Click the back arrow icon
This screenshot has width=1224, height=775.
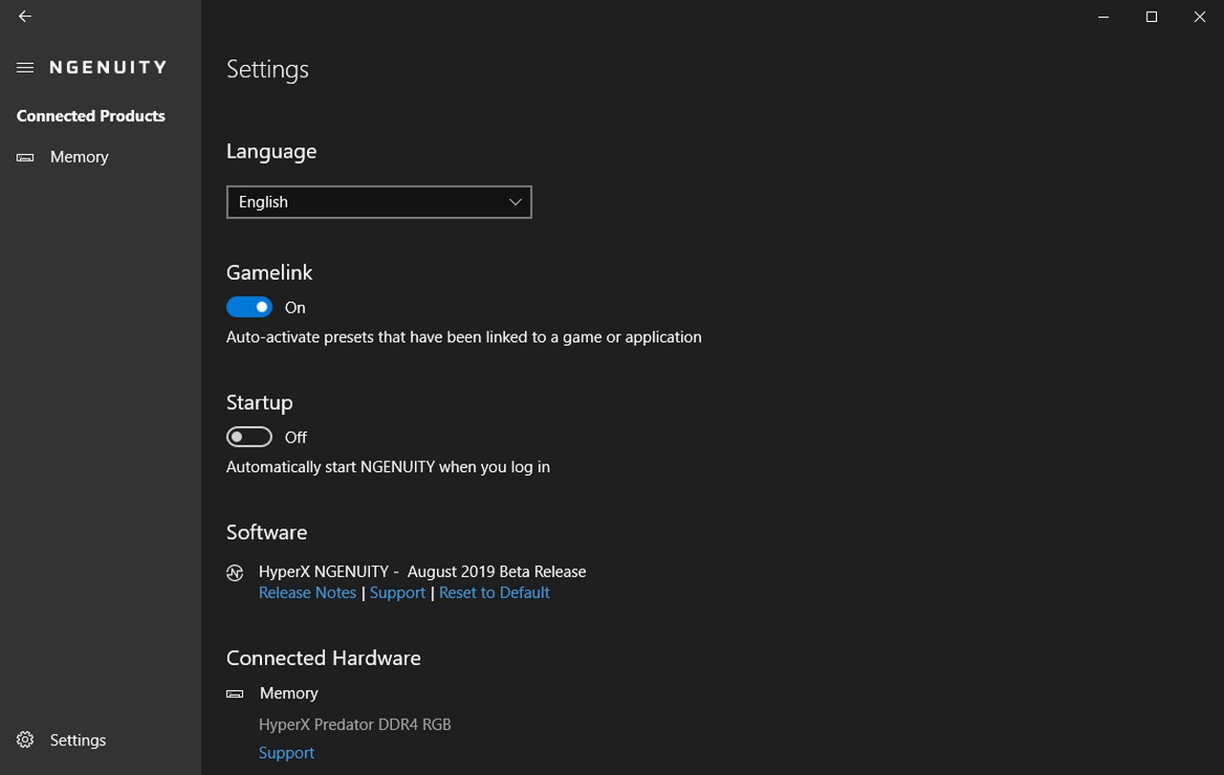point(25,16)
